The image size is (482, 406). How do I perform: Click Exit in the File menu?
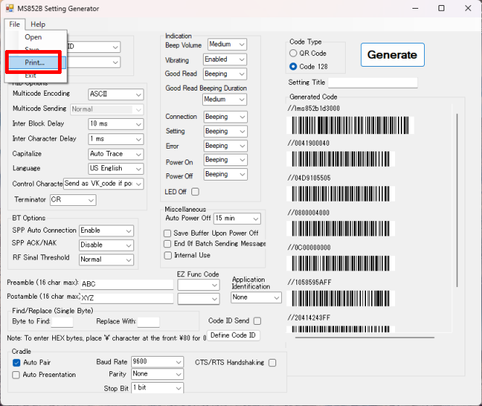(30, 75)
